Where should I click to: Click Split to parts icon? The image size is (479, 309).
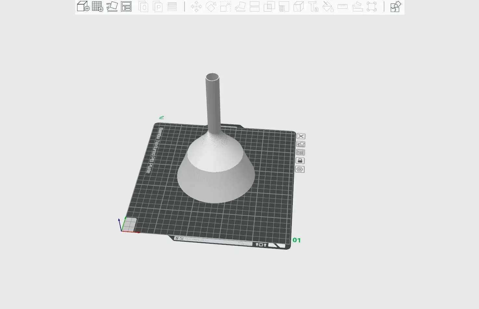click(x=158, y=6)
